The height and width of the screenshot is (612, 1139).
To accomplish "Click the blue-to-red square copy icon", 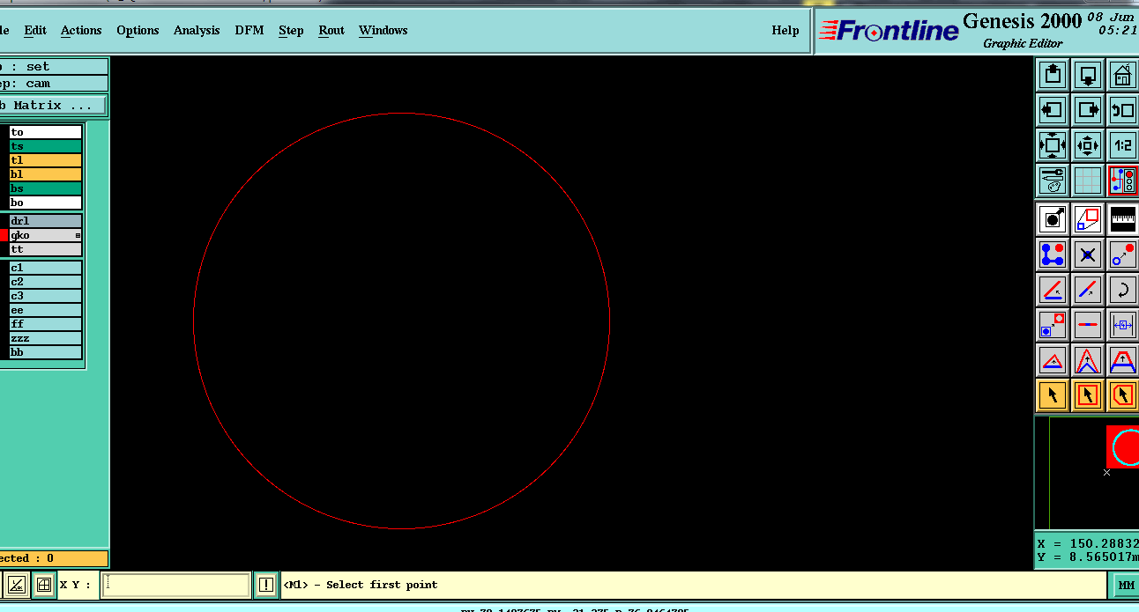I will pyautogui.click(x=1053, y=325).
